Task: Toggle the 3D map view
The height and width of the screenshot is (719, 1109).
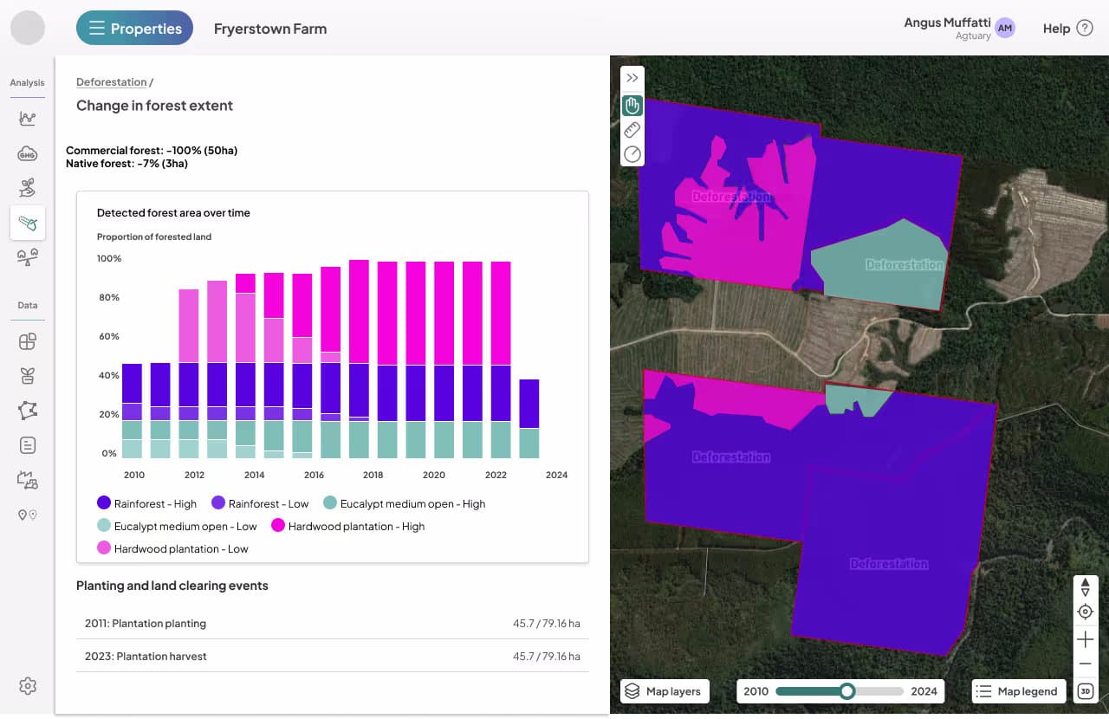Action: coord(1085,690)
